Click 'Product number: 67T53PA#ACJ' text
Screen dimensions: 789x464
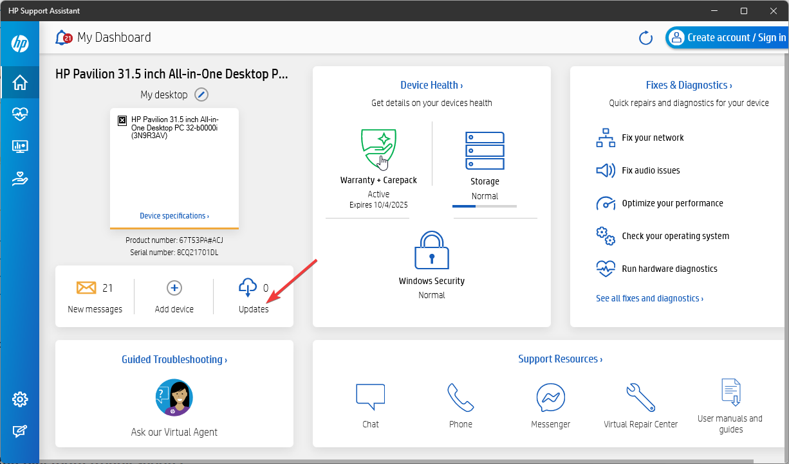coord(174,240)
